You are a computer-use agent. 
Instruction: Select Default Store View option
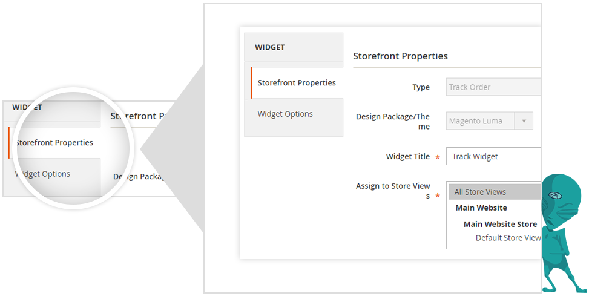508,238
